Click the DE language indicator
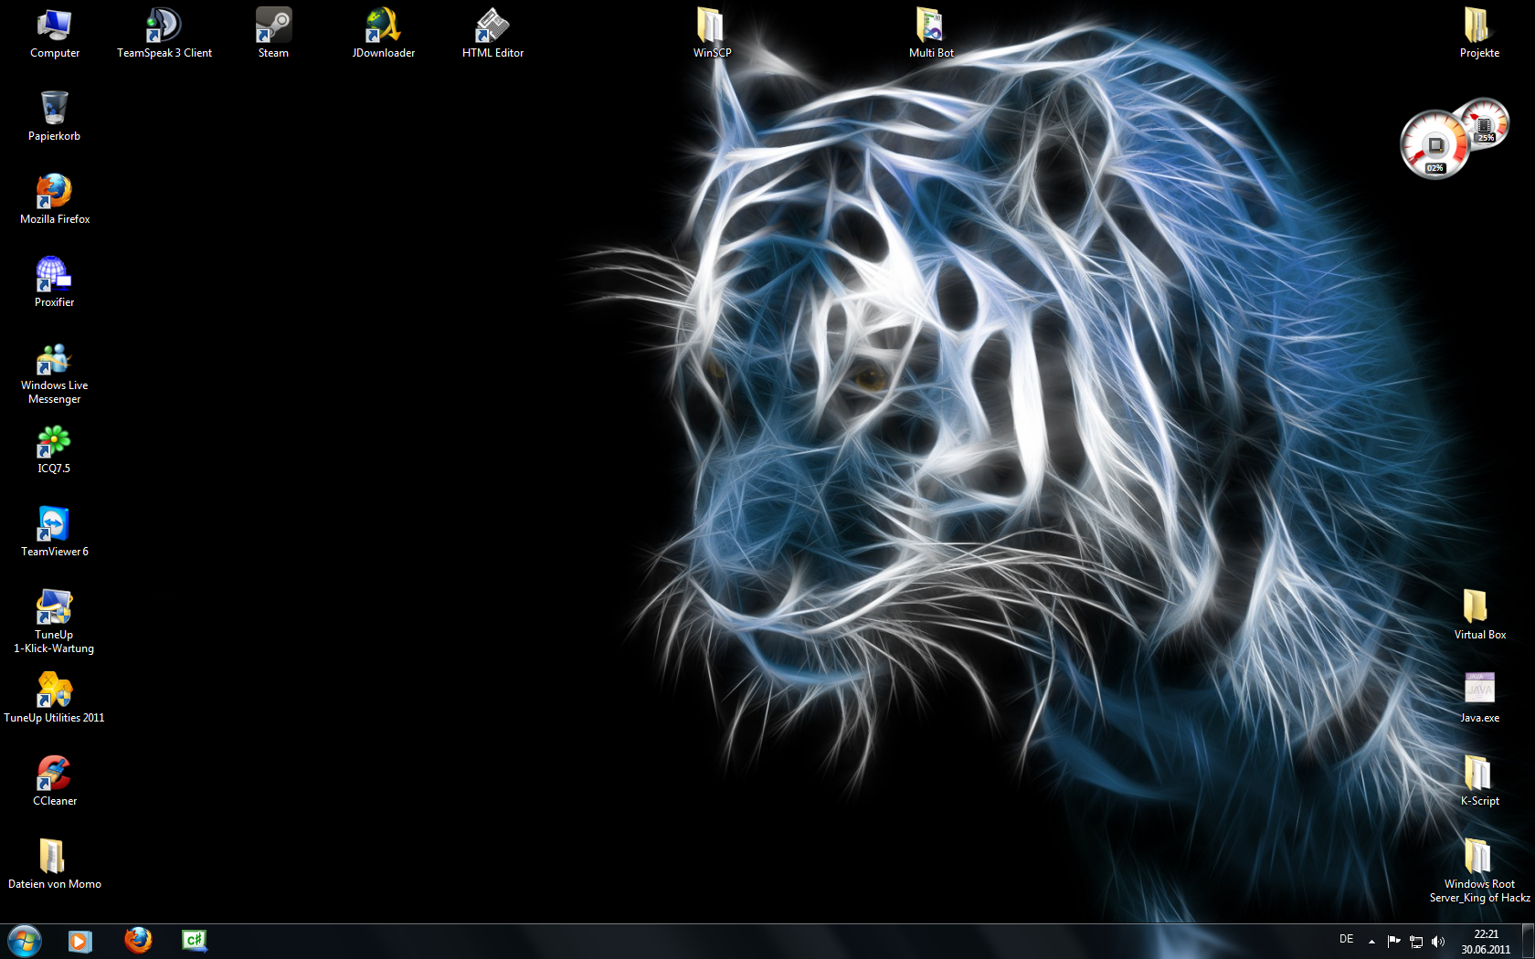This screenshot has width=1535, height=959. [x=1346, y=940]
